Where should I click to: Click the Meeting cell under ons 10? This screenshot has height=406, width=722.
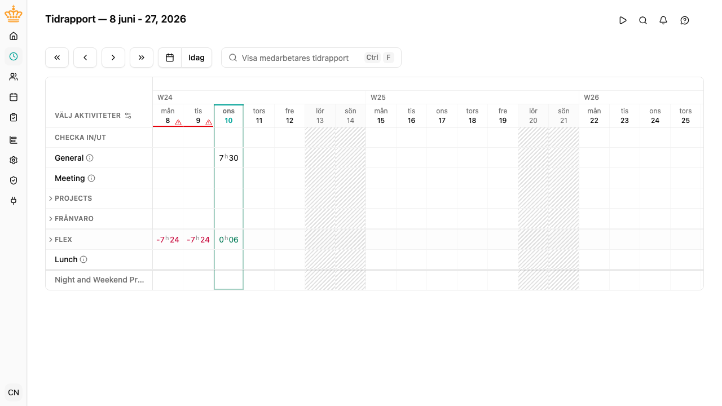pos(228,178)
